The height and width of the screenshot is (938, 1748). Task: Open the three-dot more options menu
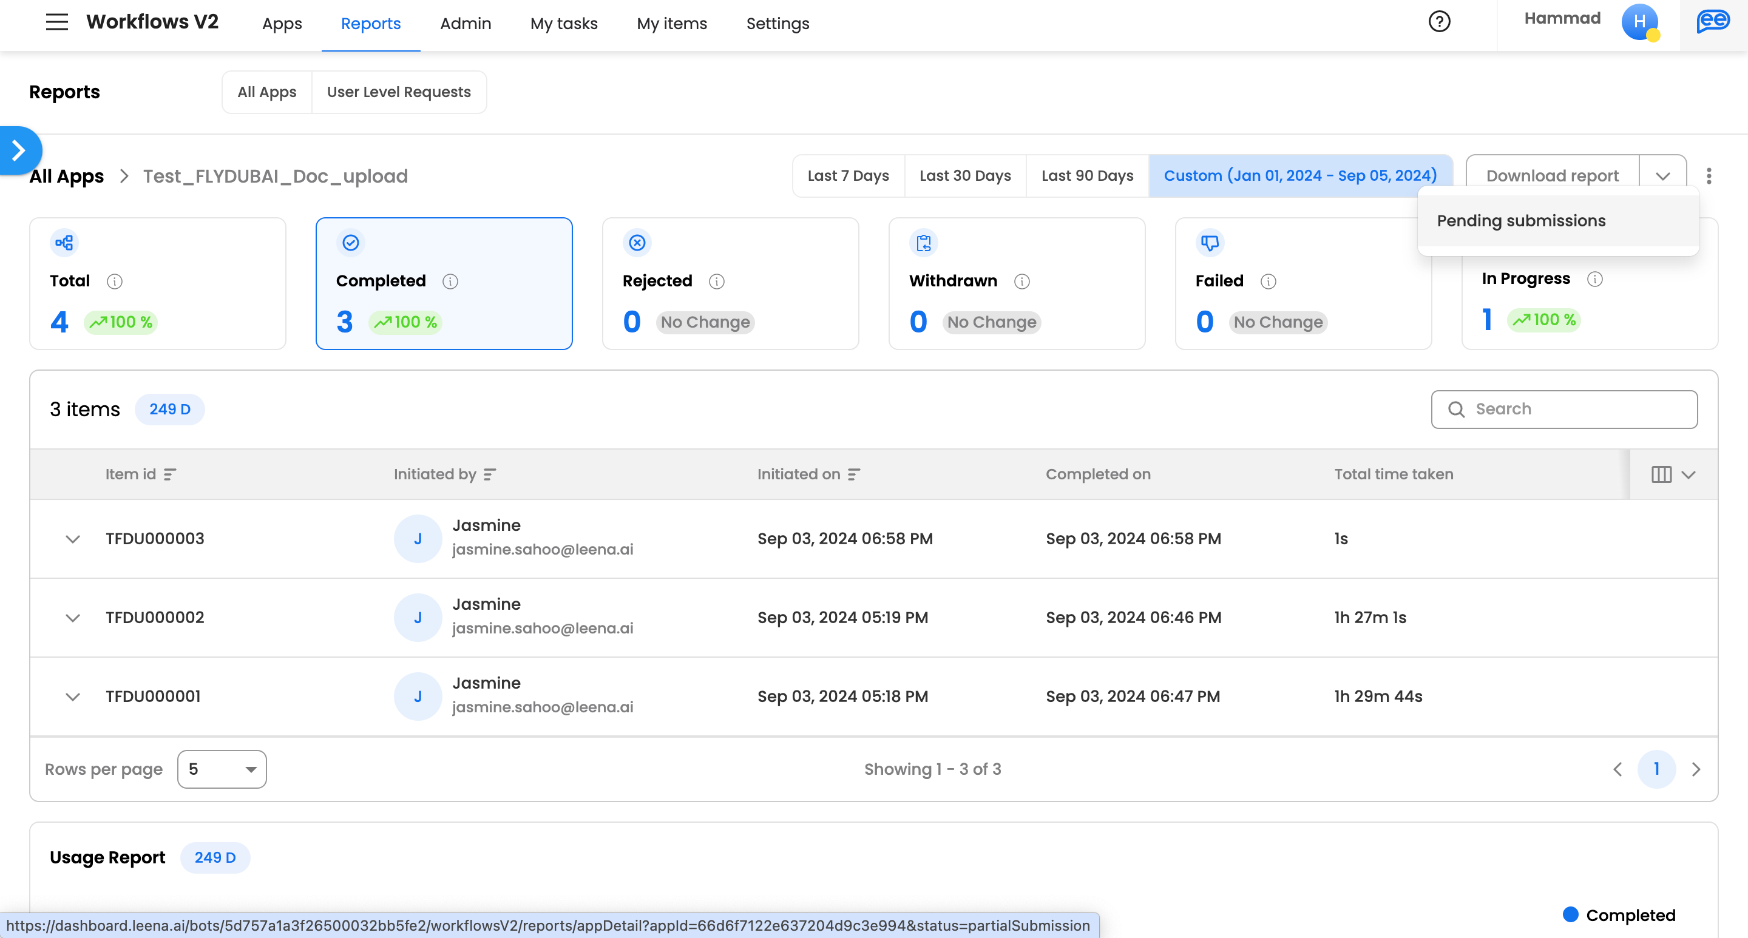point(1709,176)
